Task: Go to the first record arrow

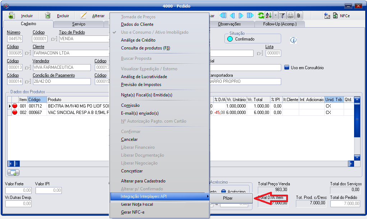Action: 223,15
